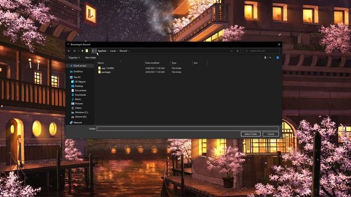Click the Music note icon in sidebar
The width and height of the screenshot is (351, 197).
click(x=73, y=99)
